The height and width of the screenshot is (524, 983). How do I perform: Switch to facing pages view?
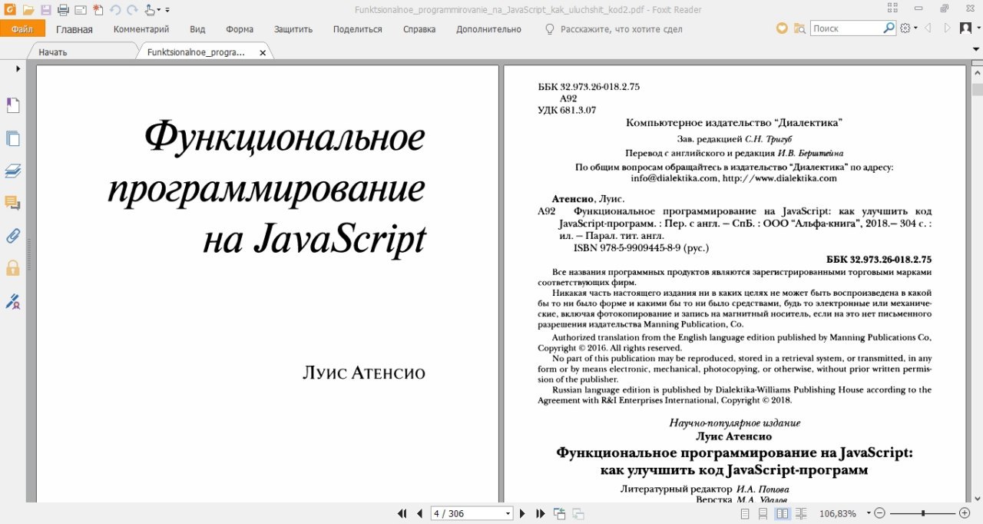pos(783,513)
